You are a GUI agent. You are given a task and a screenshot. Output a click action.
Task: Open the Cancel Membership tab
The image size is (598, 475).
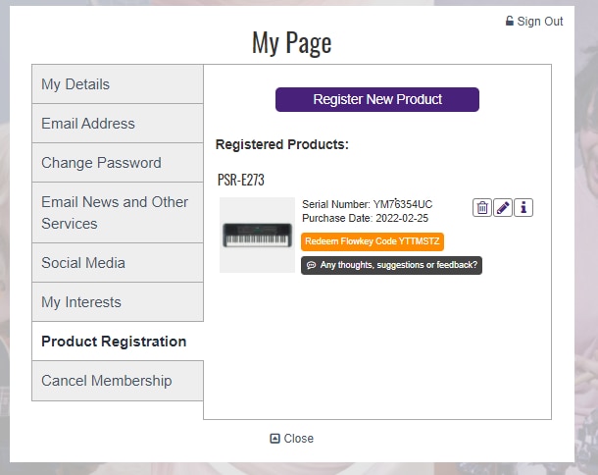point(118,381)
